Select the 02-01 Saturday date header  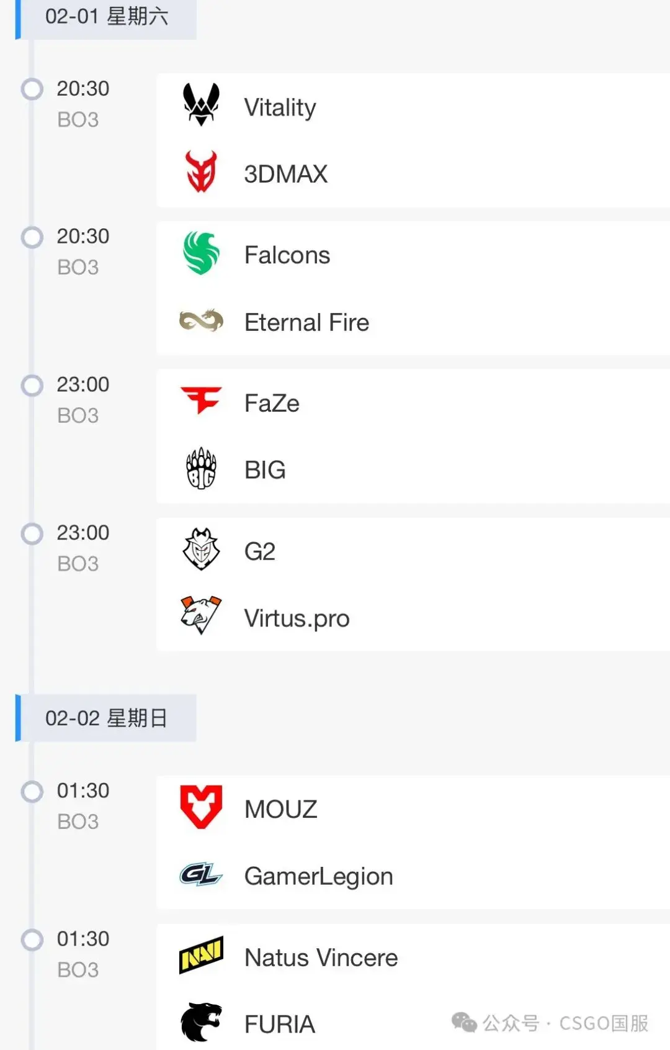(x=107, y=17)
